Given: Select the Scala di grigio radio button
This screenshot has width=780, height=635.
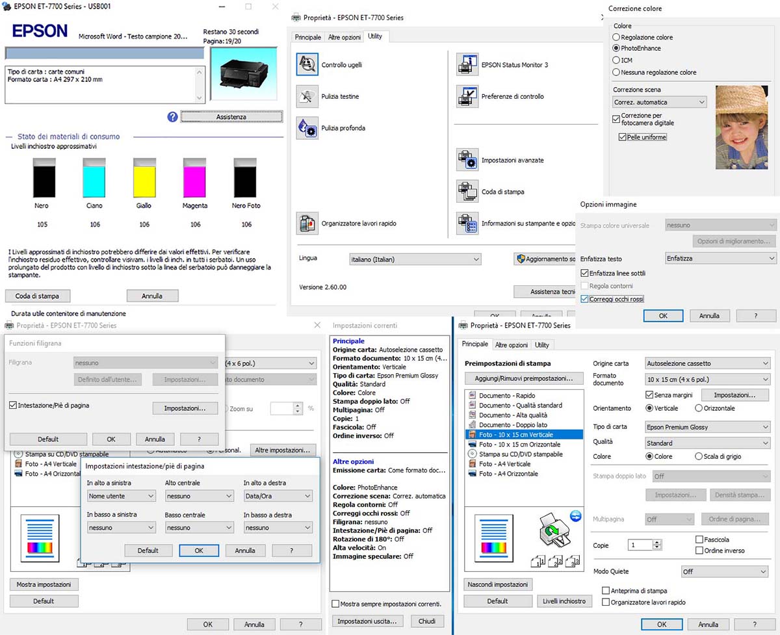Looking at the screenshot, I should (x=699, y=457).
